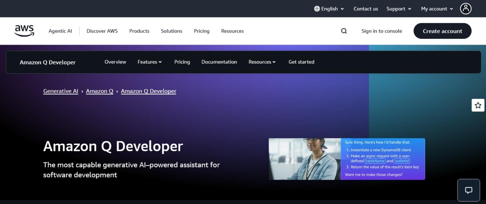Expand Resources in Amazon Q Developer bar

pos(262,62)
